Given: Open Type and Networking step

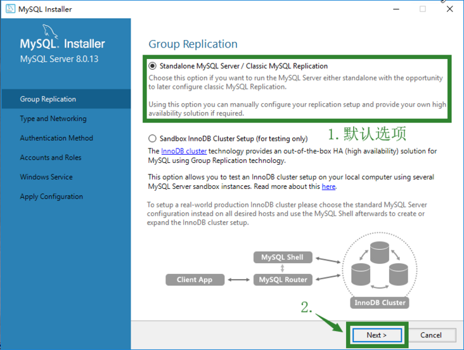Looking at the screenshot, I should pyautogui.click(x=53, y=119).
